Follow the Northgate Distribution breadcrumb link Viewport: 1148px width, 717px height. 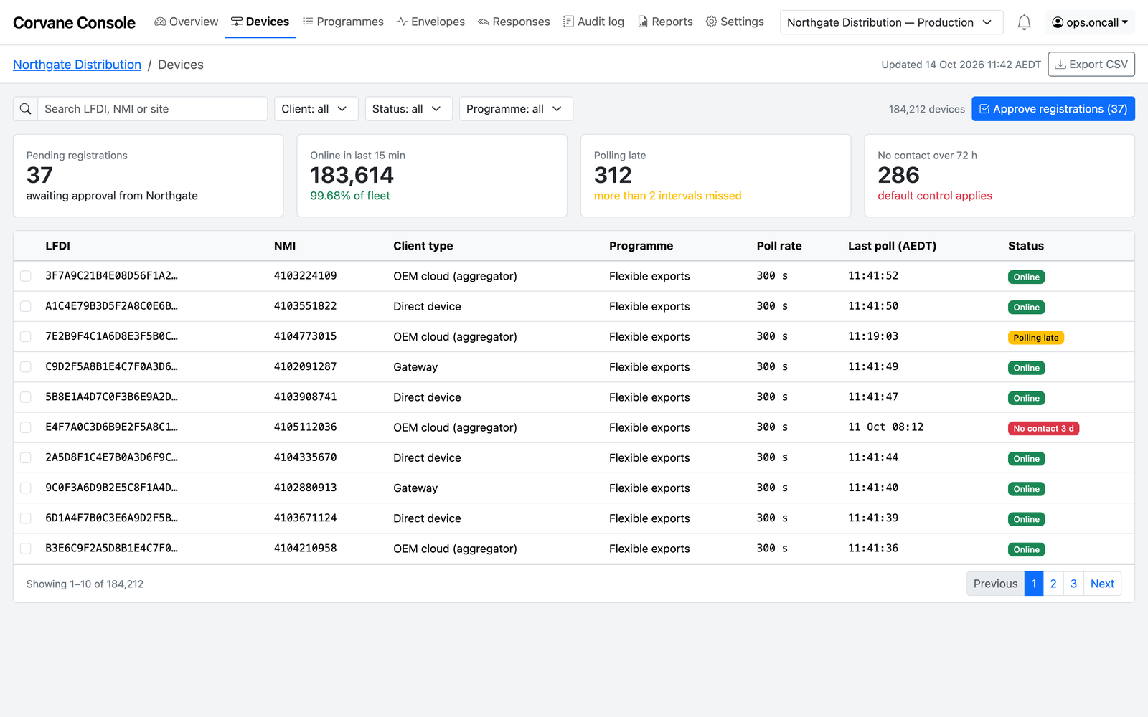(x=77, y=65)
